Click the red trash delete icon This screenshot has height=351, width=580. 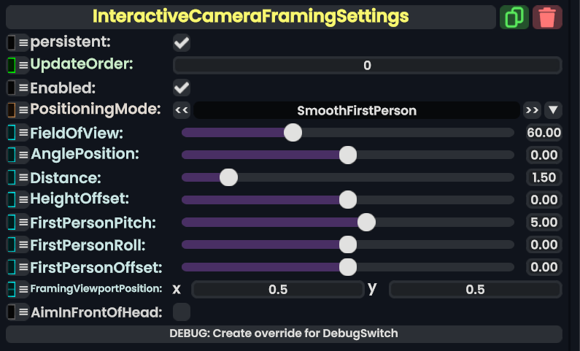point(547,17)
